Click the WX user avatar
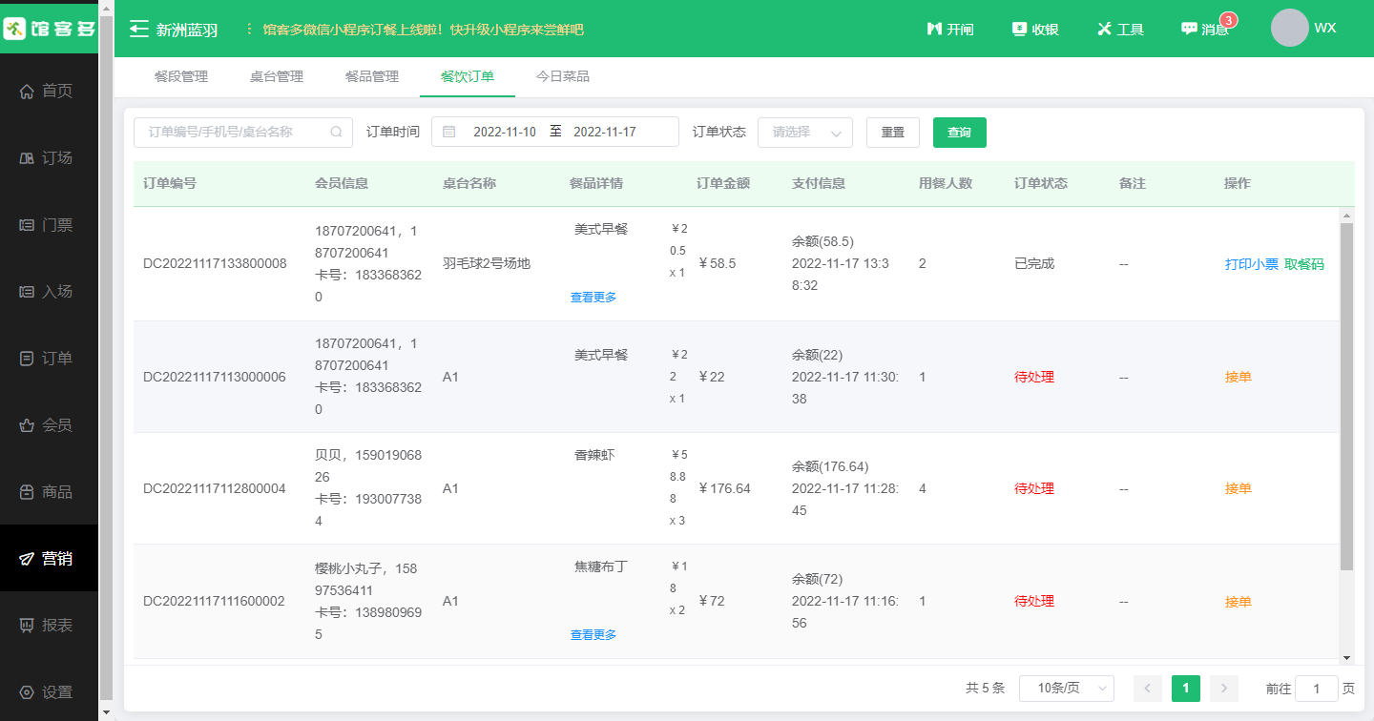The width and height of the screenshot is (1374, 721). [x=1289, y=29]
